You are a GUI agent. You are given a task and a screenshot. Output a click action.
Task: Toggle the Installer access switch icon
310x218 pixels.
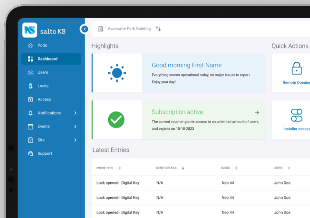click(x=296, y=115)
